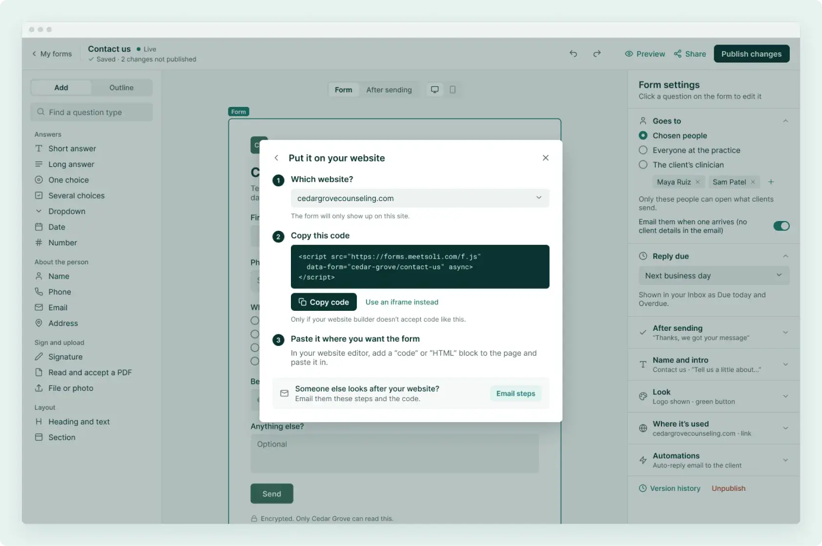Select The client's clinician option
Screen dimensions: 822x546
(643, 165)
